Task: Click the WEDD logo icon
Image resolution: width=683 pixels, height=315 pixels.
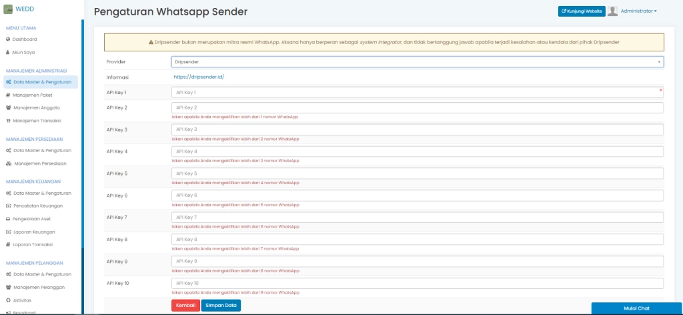Action: tap(8, 9)
